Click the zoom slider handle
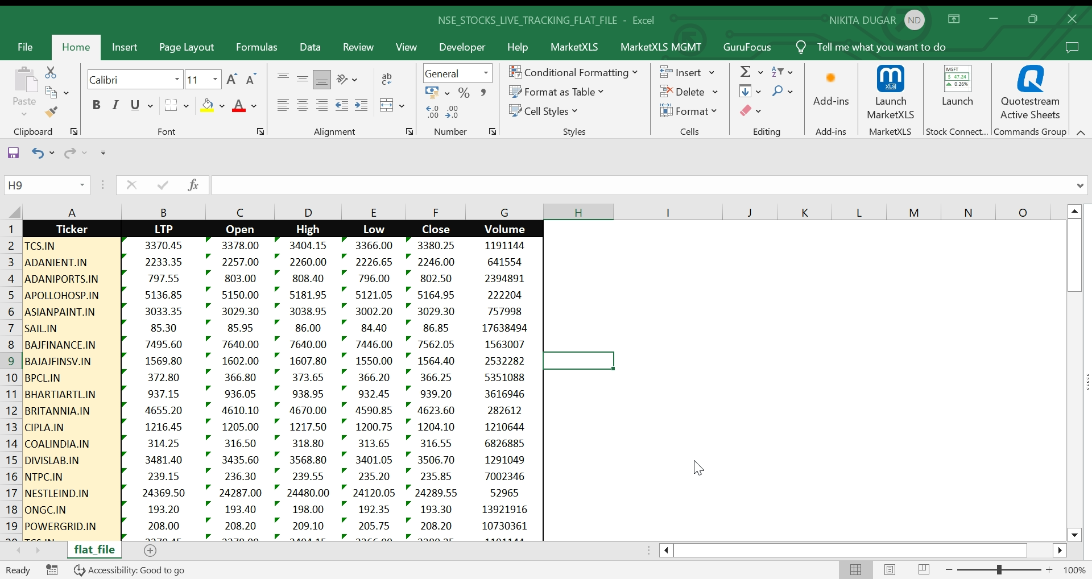1092x579 pixels. pyautogui.click(x=999, y=570)
